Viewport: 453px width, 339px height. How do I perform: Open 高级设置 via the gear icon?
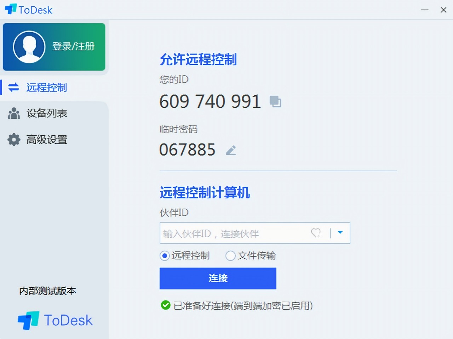[x=46, y=140]
